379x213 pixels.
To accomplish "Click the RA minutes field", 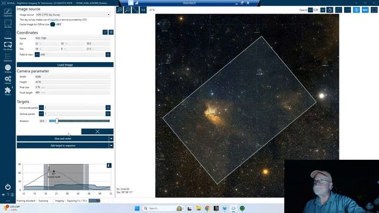I will coord(72,44).
